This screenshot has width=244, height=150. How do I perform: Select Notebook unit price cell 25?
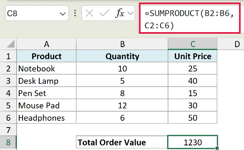pos(193,68)
